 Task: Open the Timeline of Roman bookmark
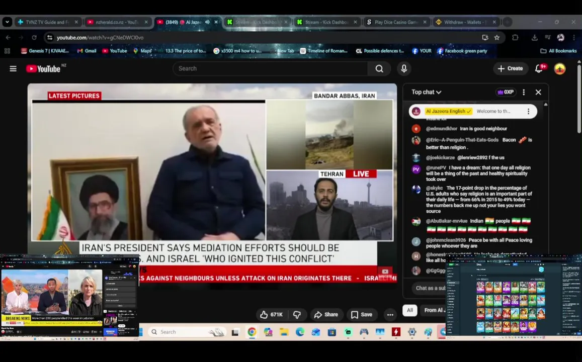323,51
